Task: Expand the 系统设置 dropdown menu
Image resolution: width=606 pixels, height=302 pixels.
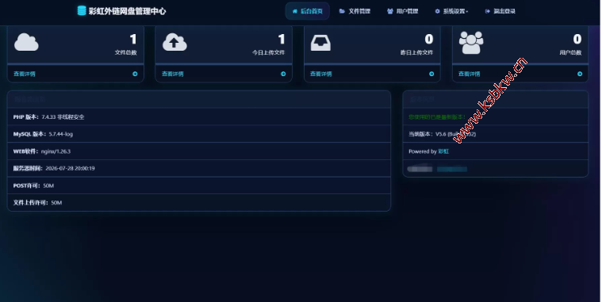Action: (x=451, y=11)
